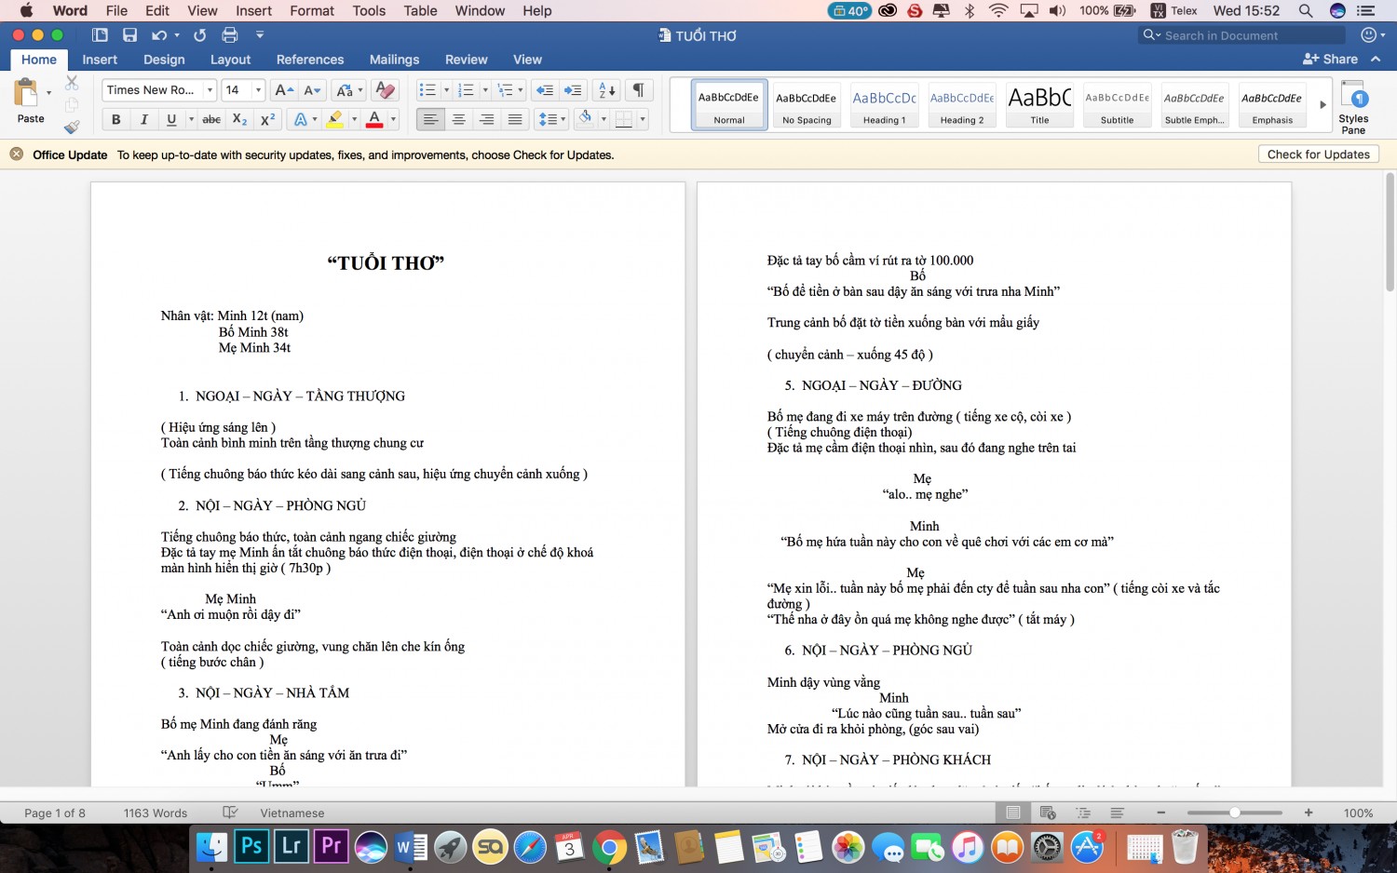This screenshot has width=1397, height=873.
Task: Toggle Bold formatting
Action: (116, 119)
